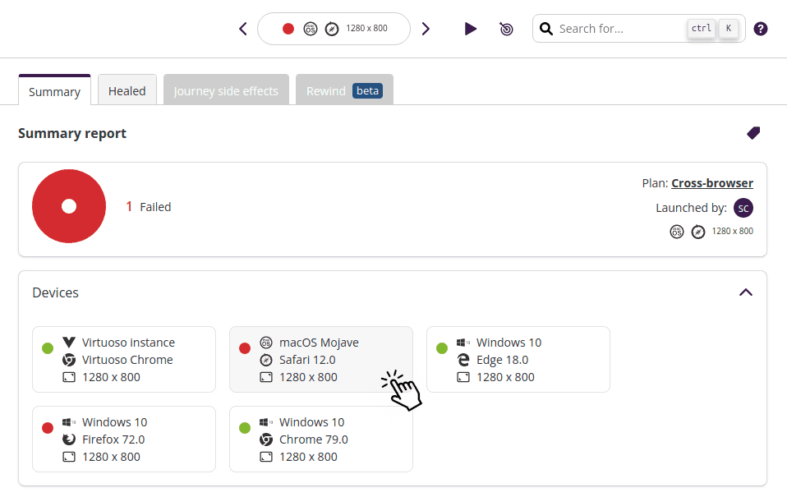Screen dimensions: 787x497
Task: Open the Cross-browser plan link
Action: point(711,182)
